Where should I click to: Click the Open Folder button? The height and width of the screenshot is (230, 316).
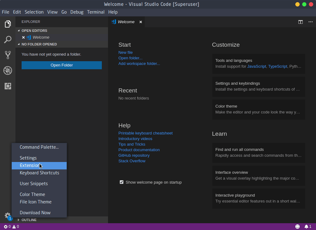pos(61,65)
